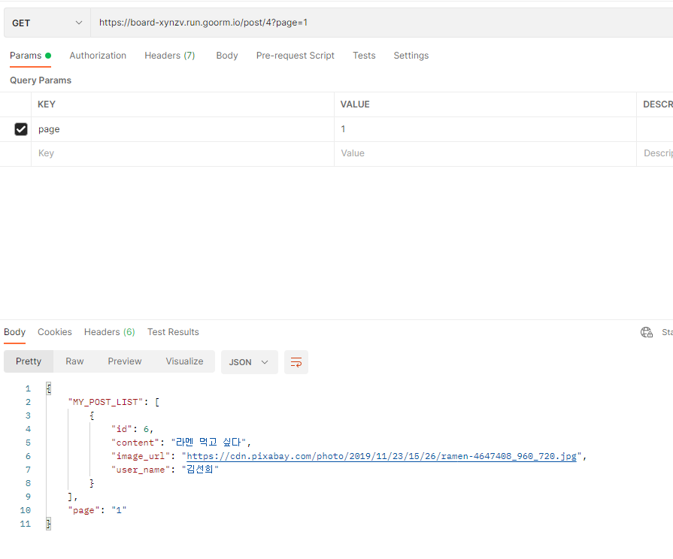Click the request URL input field

[x=301, y=23]
